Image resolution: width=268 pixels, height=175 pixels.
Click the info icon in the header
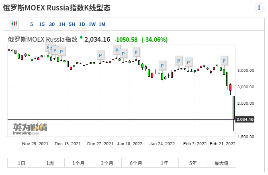[259, 8]
